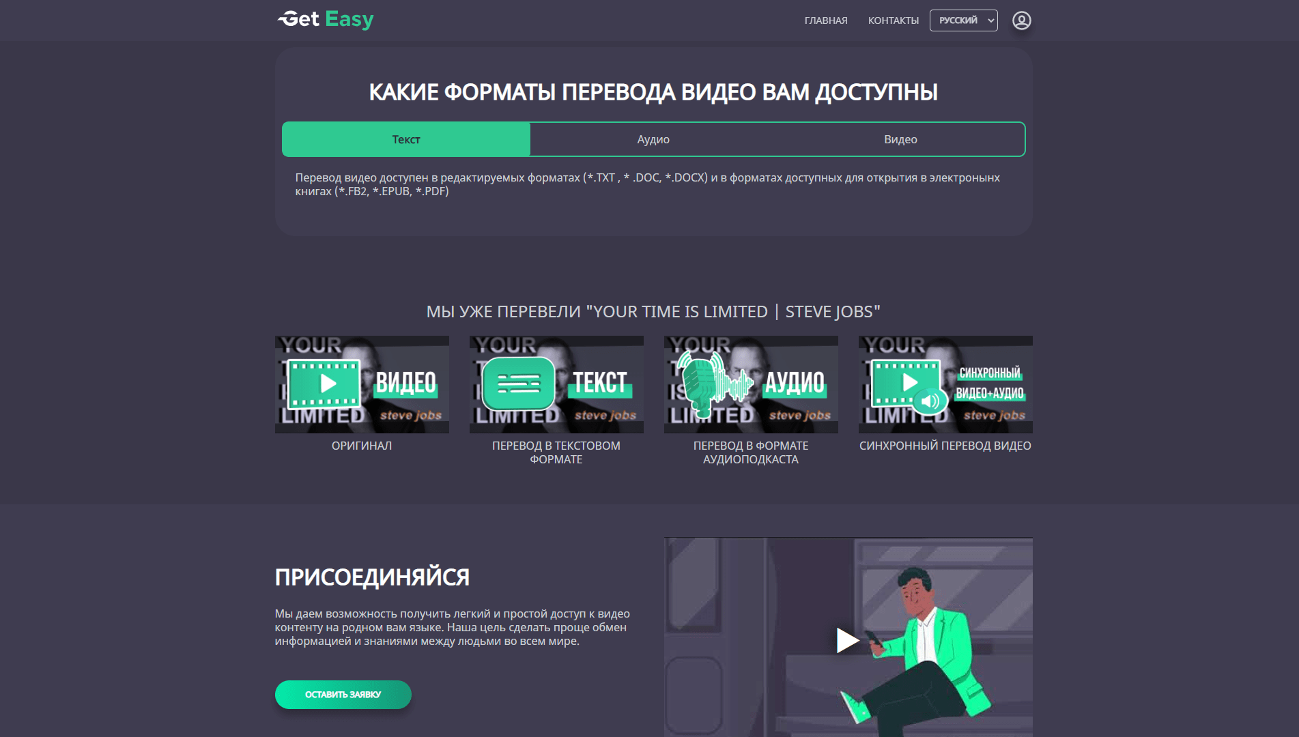Open ПЕРЕВОД В ФОРМАТЕ АУДИОПОДКАСТА caption
The width and height of the screenshot is (1299, 737).
point(751,452)
